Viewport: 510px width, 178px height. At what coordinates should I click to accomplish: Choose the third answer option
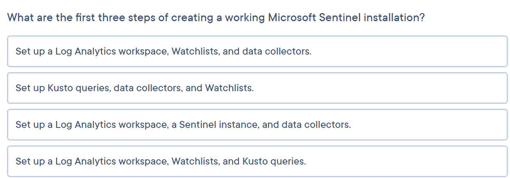(x=257, y=125)
